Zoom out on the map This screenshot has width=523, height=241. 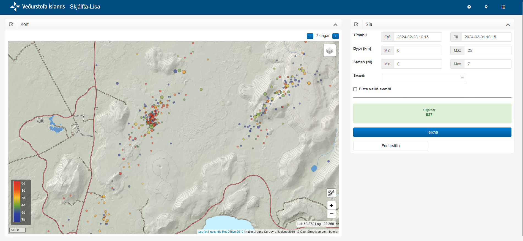[331, 214]
